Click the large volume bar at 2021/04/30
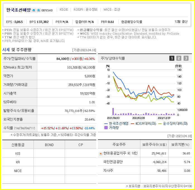 tap(113, 111)
